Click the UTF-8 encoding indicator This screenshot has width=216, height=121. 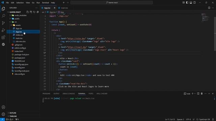coord(188,119)
